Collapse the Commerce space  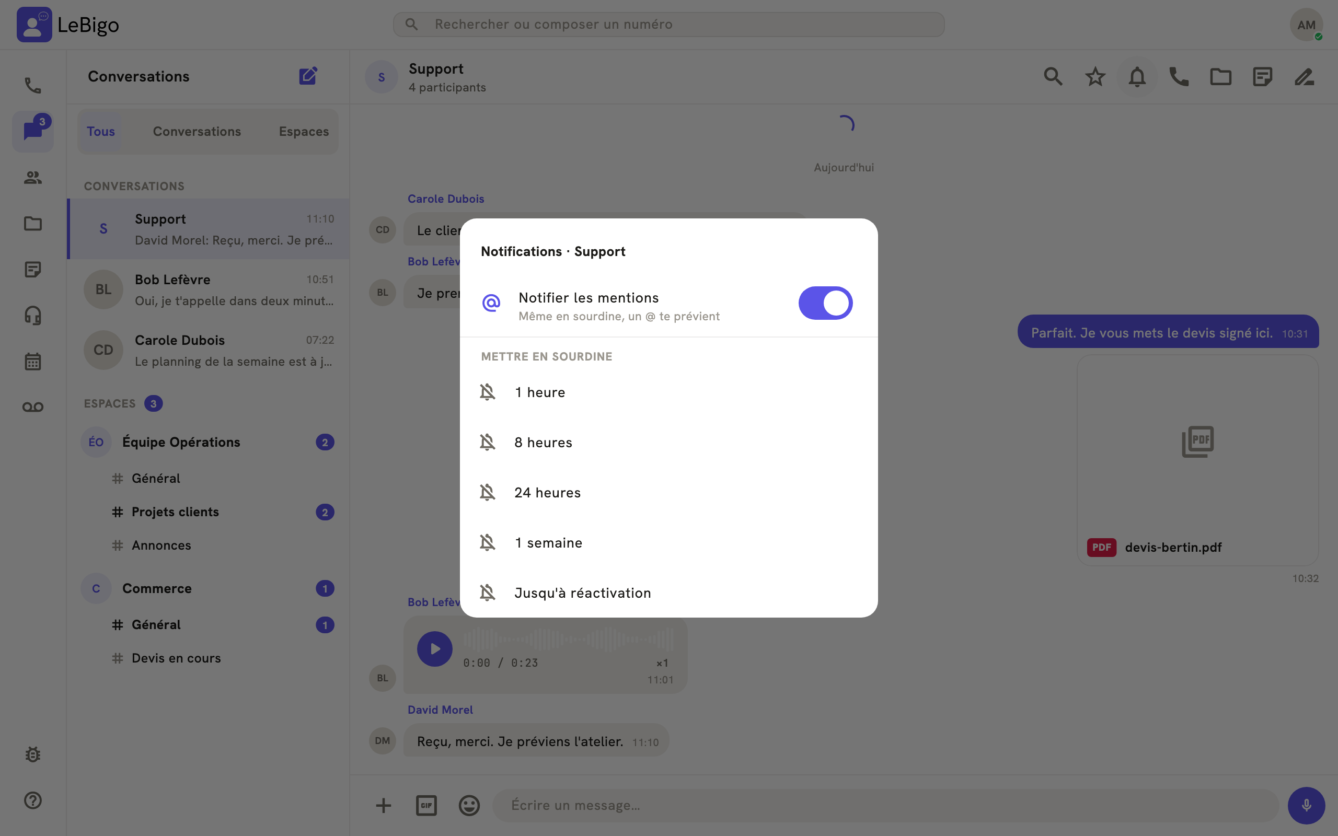pyautogui.click(x=209, y=588)
